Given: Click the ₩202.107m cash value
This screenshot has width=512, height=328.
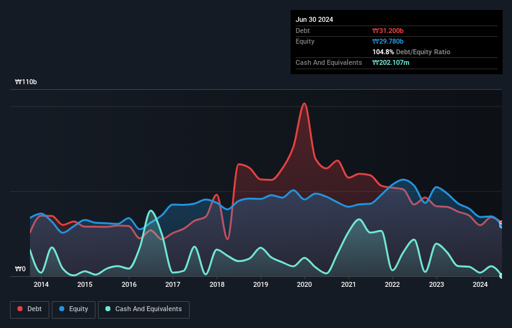Looking at the screenshot, I should [x=391, y=62].
